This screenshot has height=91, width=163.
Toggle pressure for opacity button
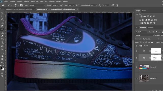point(61,5)
